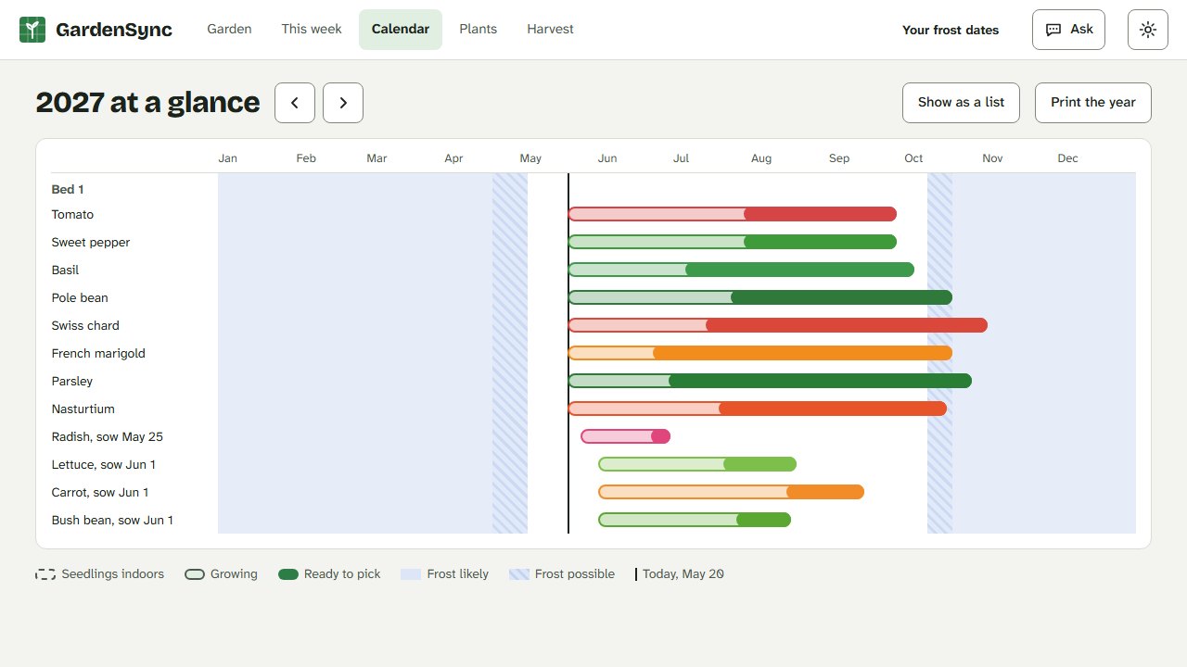Viewport: 1187px width, 667px height.
Task: Select the Parsley timeline bar
Action: [x=770, y=381]
